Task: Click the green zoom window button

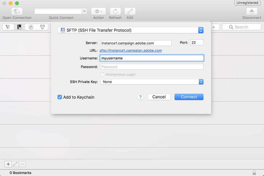Action: pos(17,3)
